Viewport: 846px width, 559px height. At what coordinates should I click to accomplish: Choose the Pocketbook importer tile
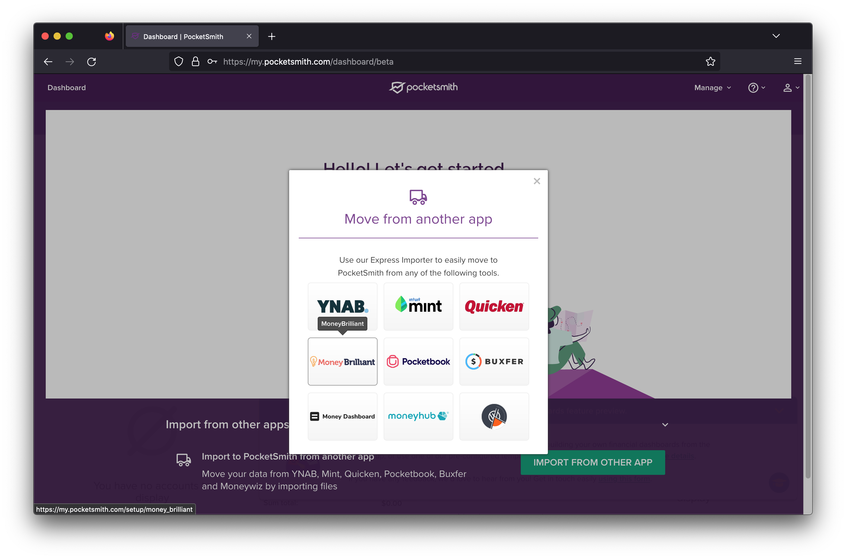(x=418, y=362)
